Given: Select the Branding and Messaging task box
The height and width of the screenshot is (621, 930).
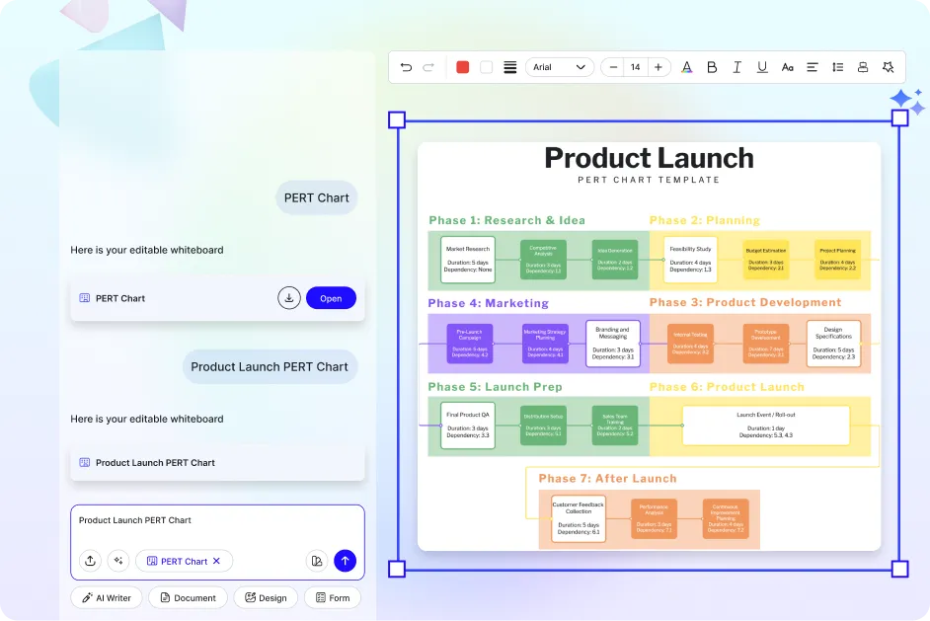Looking at the screenshot, I should (613, 344).
